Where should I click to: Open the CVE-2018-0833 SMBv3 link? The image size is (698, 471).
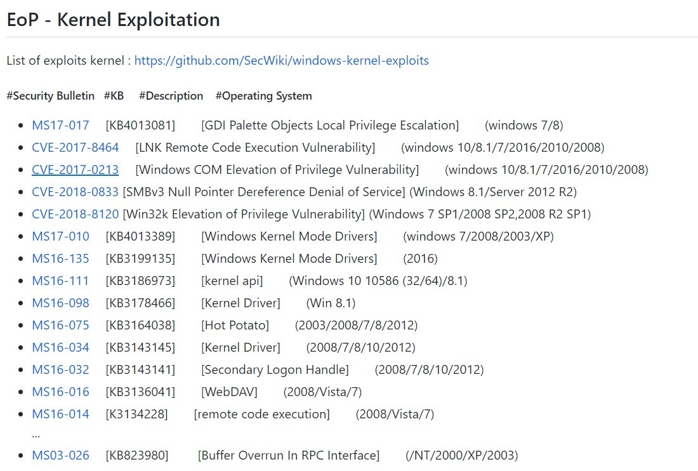75,192
